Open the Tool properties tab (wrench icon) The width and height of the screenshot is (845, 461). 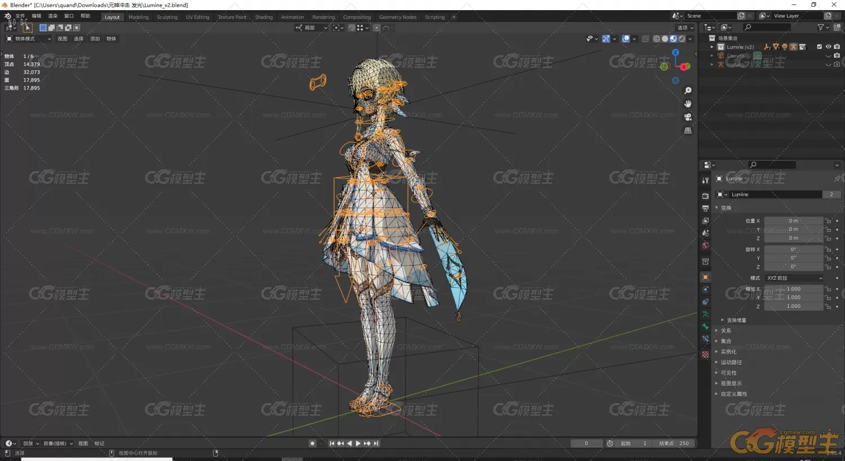coord(705,180)
